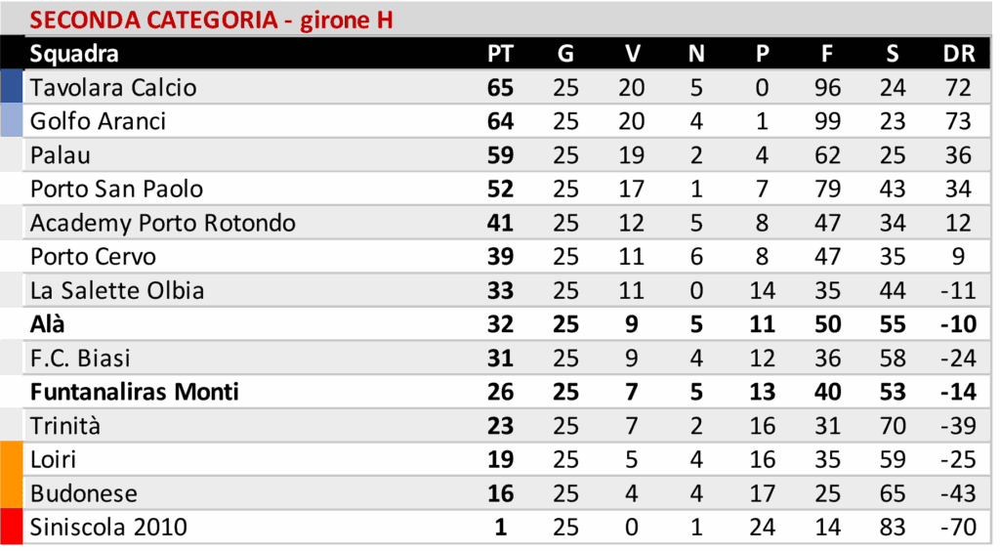
Task: Click the DR column header
Action: coord(959,54)
